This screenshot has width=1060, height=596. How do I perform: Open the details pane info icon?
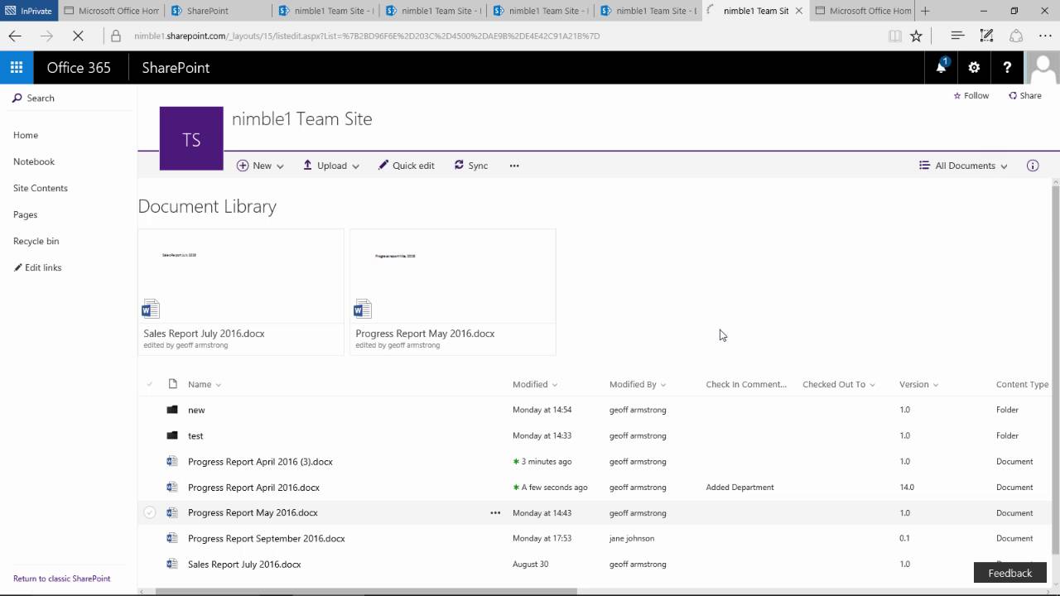[1033, 166]
